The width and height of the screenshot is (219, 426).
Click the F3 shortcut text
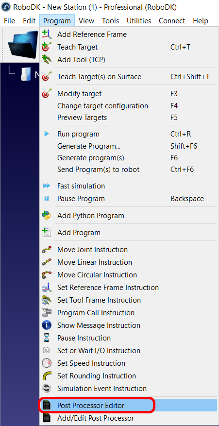tap(174, 94)
